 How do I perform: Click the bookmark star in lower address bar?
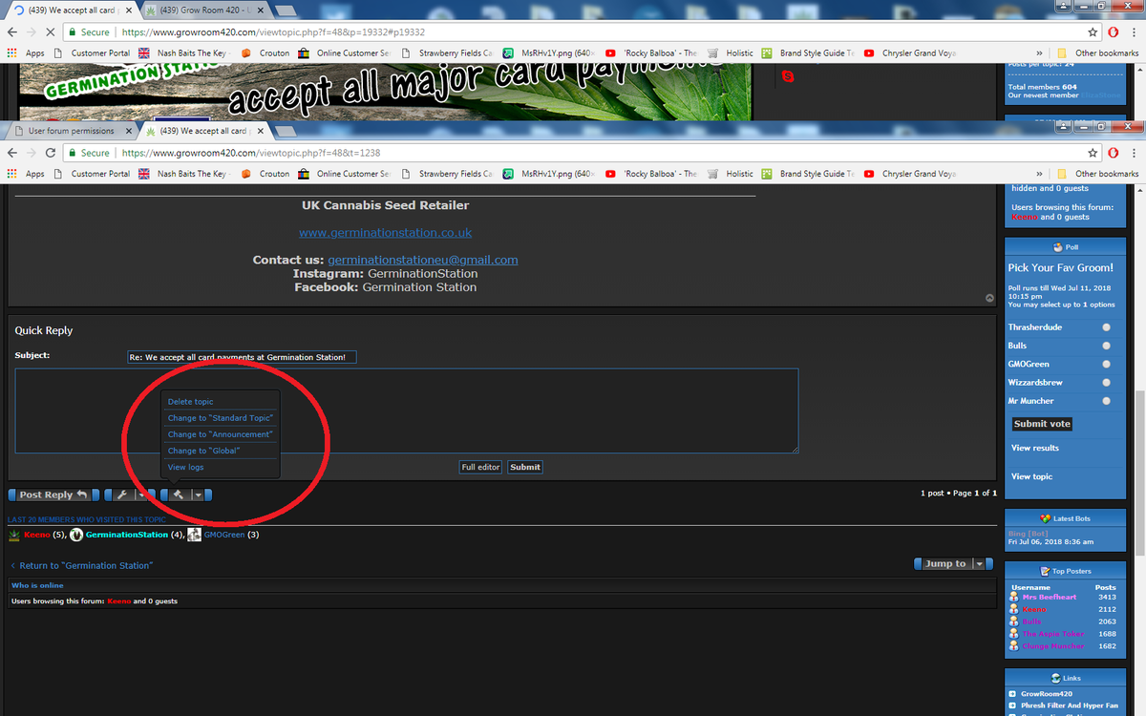[x=1093, y=153]
